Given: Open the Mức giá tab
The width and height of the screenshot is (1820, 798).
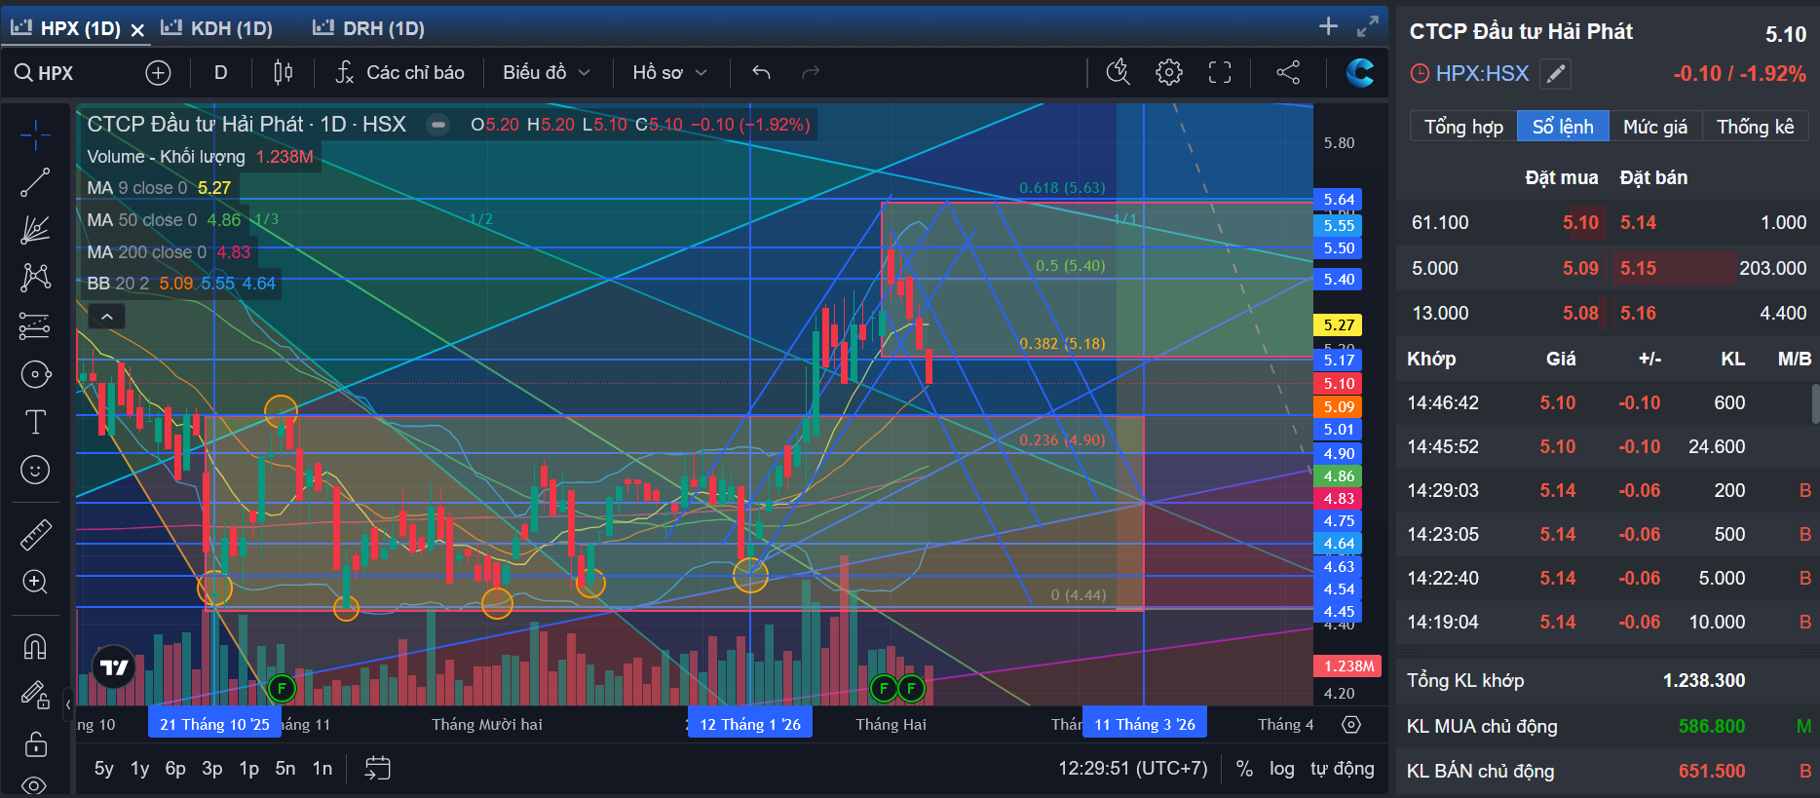Looking at the screenshot, I should click(x=1655, y=127).
